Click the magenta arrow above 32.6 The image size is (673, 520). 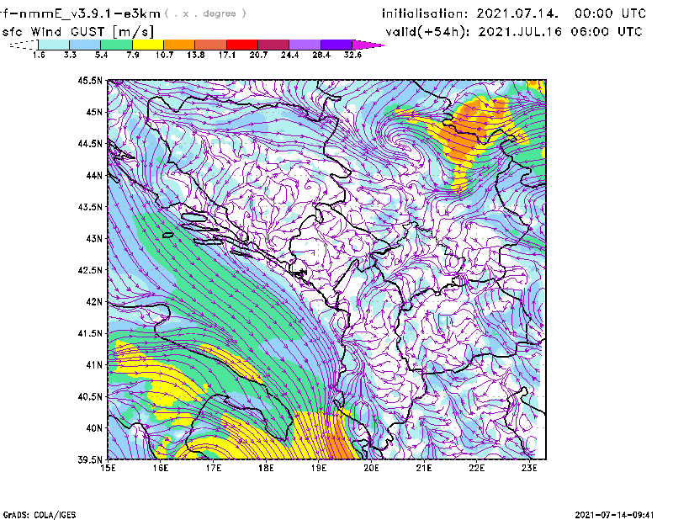[368, 45]
